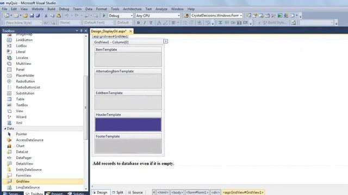Viewport: 348px width, 195px height.
Task: Start debugging with green play icon
Action: tap(104, 16)
